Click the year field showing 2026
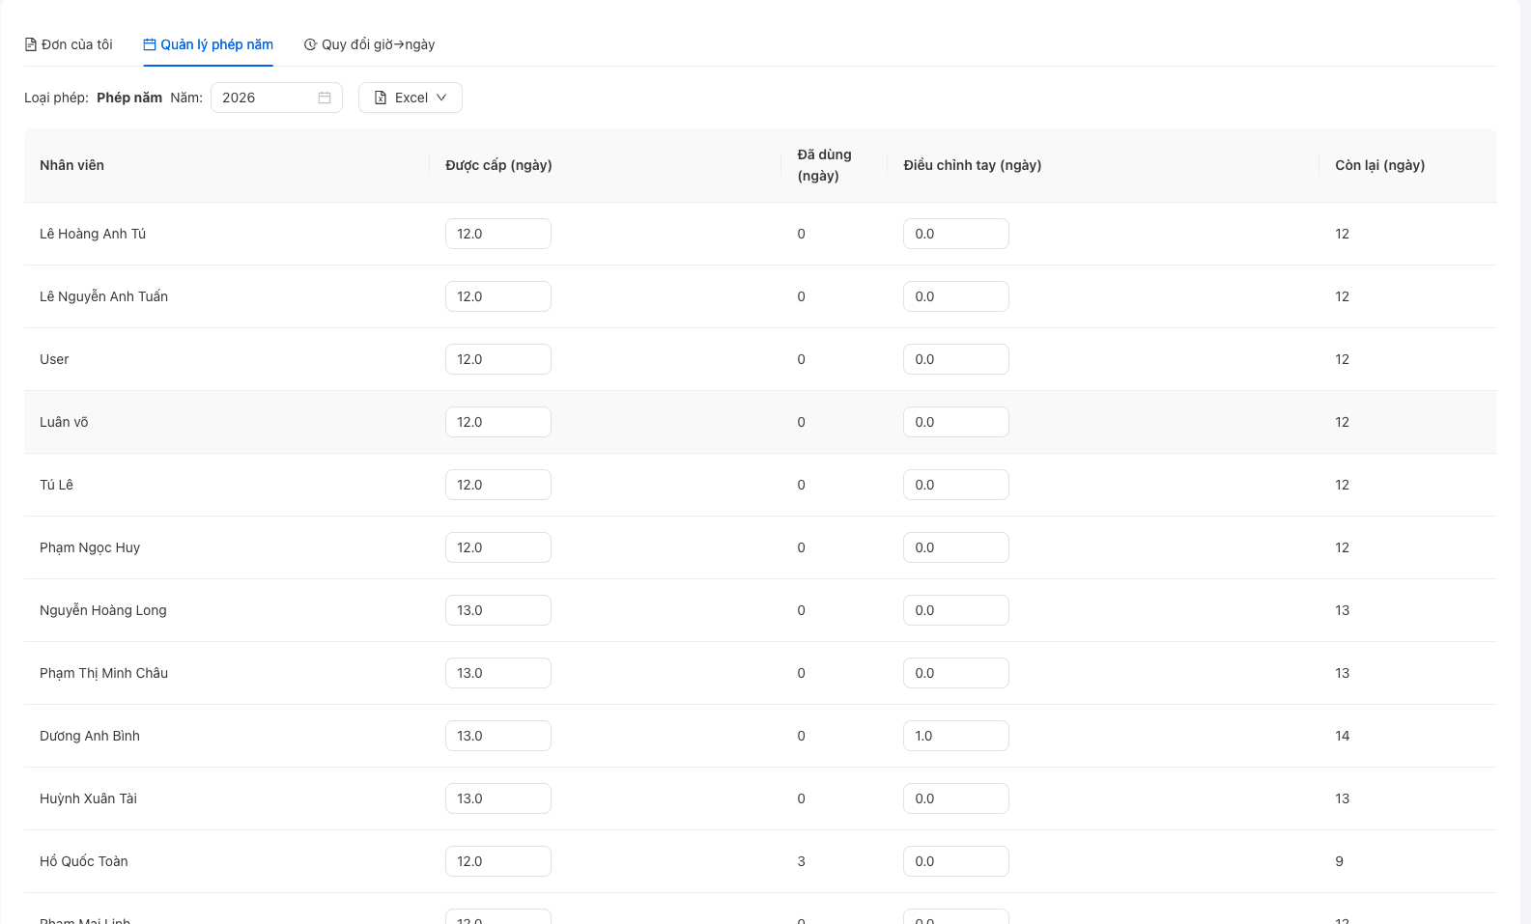1531x924 pixels. [x=276, y=98]
